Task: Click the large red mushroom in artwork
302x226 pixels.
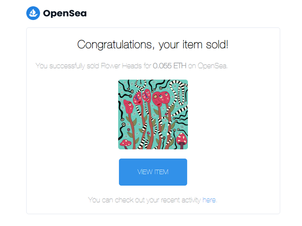Action: (182, 140)
